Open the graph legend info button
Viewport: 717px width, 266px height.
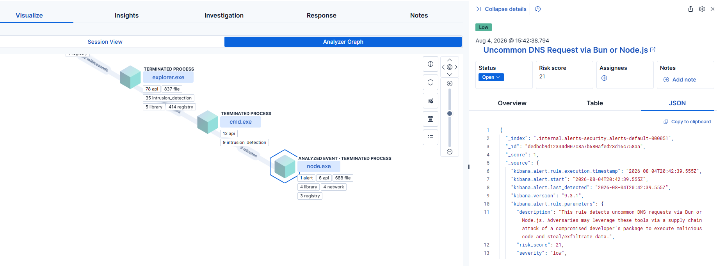click(431, 64)
